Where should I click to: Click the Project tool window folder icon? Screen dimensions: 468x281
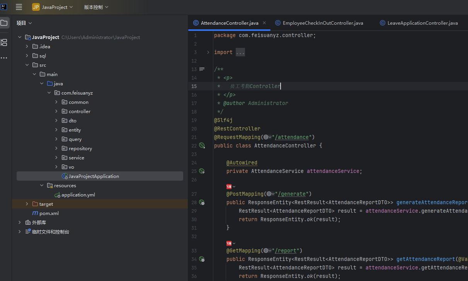(x=4, y=23)
